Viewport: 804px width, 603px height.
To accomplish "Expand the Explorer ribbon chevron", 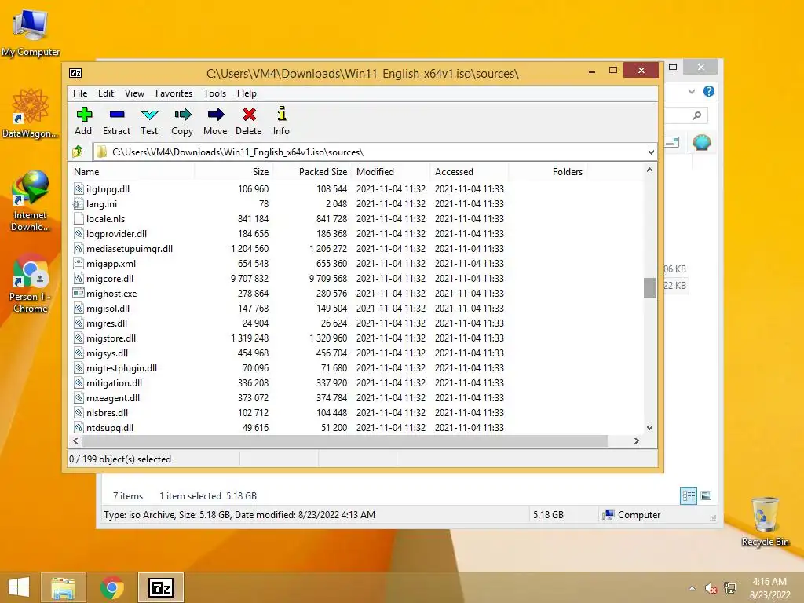I will (692, 91).
